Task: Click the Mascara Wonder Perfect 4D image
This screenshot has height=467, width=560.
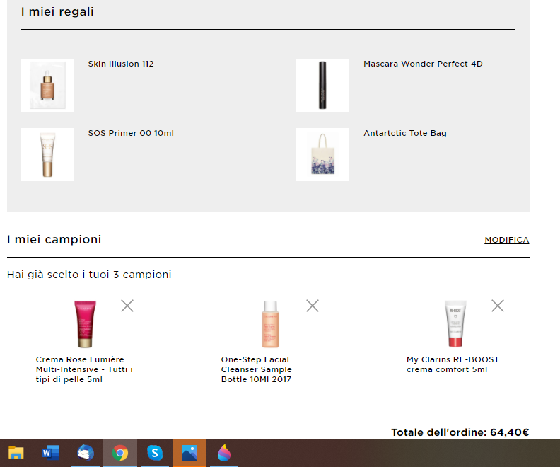Action: pyautogui.click(x=322, y=85)
